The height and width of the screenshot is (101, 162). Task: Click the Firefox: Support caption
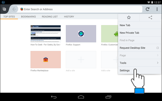point(73,45)
